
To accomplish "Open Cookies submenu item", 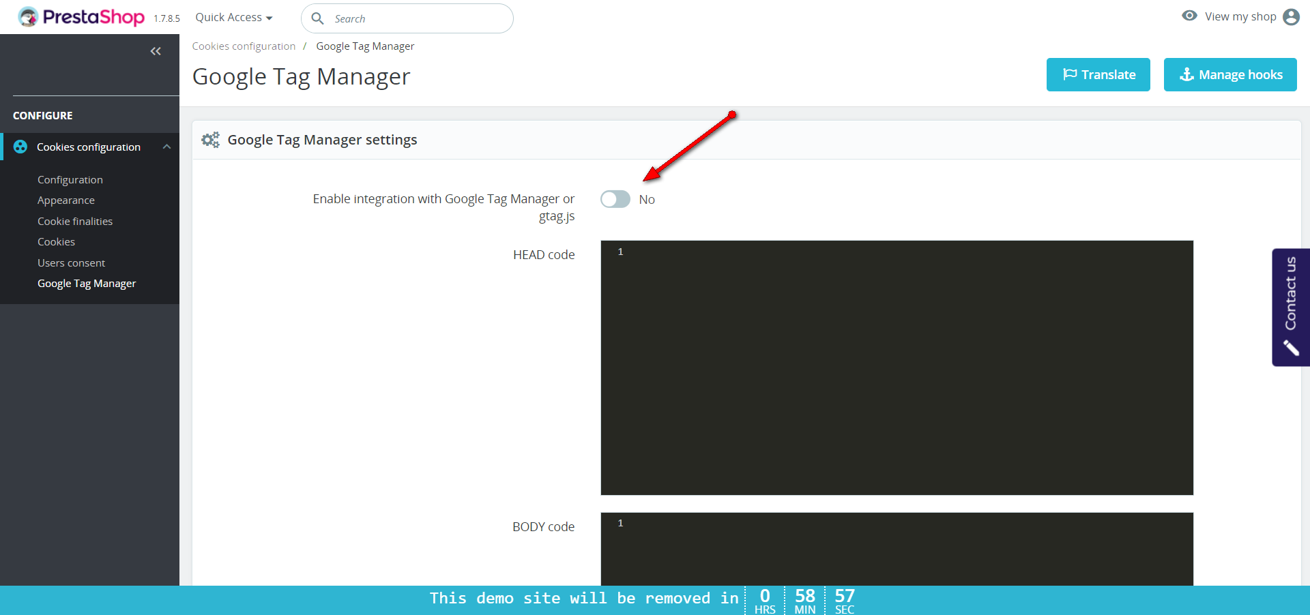I will [x=57, y=242].
